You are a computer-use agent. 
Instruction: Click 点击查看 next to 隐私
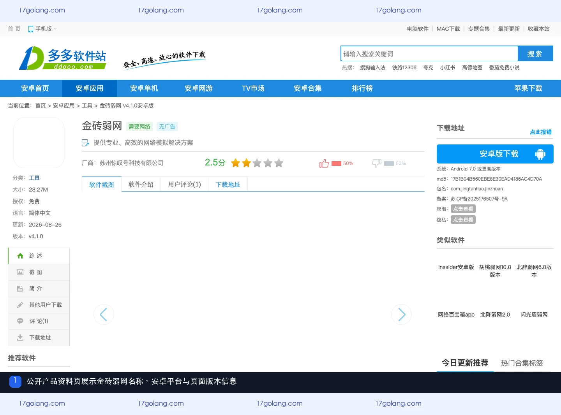pyautogui.click(x=463, y=220)
